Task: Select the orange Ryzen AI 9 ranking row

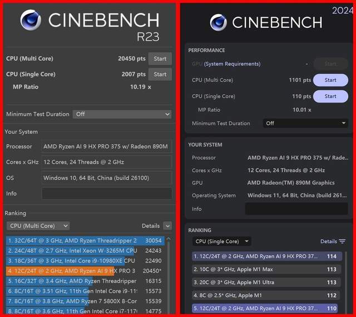Action: coord(84,271)
